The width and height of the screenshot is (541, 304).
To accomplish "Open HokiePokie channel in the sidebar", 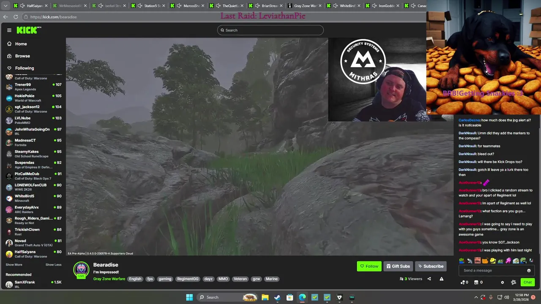I will click(x=33, y=98).
